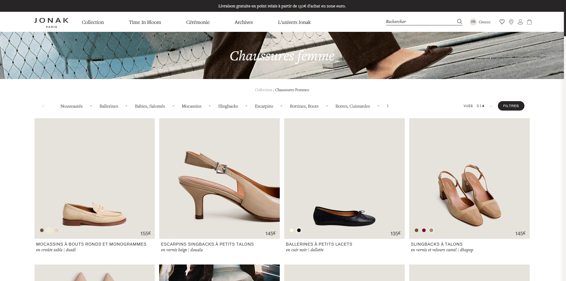Select the pink swatch on the moccasins
This screenshot has width=566, height=281.
click(x=57, y=230)
